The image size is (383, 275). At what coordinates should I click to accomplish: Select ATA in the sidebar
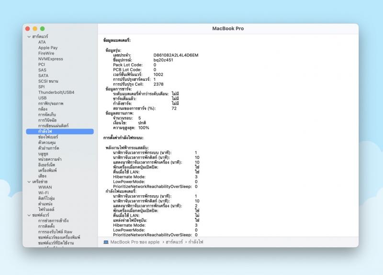(42, 42)
